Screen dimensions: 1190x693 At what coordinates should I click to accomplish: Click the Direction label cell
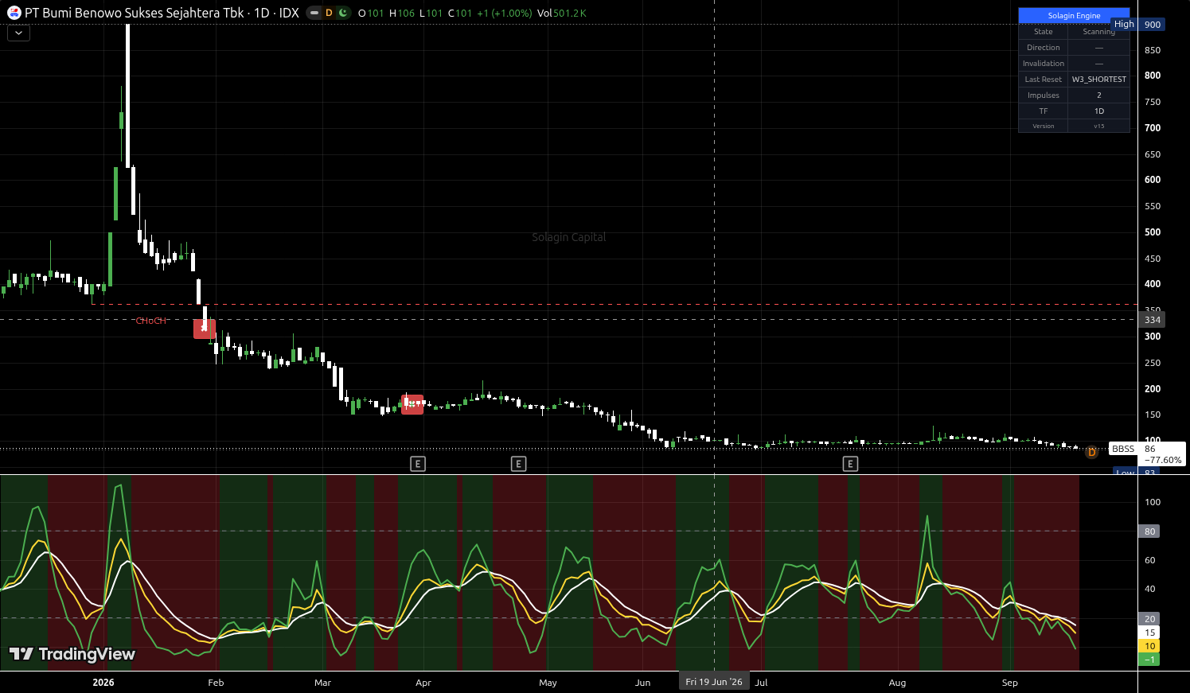[x=1043, y=48]
